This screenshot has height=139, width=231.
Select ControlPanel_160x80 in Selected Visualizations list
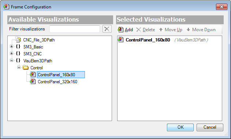[x=148, y=40]
